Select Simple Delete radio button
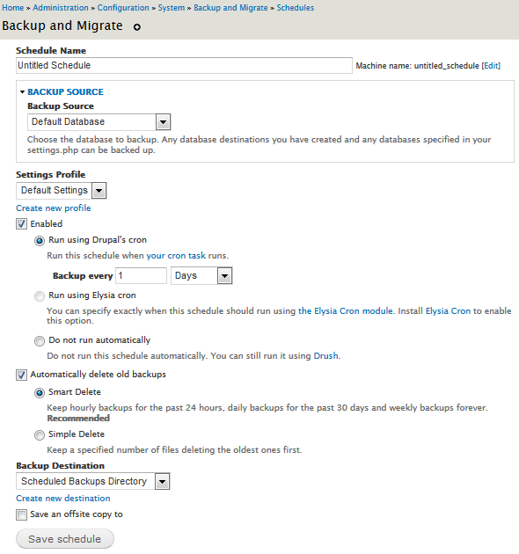Image resolution: width=519 pixels, height=554 pixels. pos(40,435)
